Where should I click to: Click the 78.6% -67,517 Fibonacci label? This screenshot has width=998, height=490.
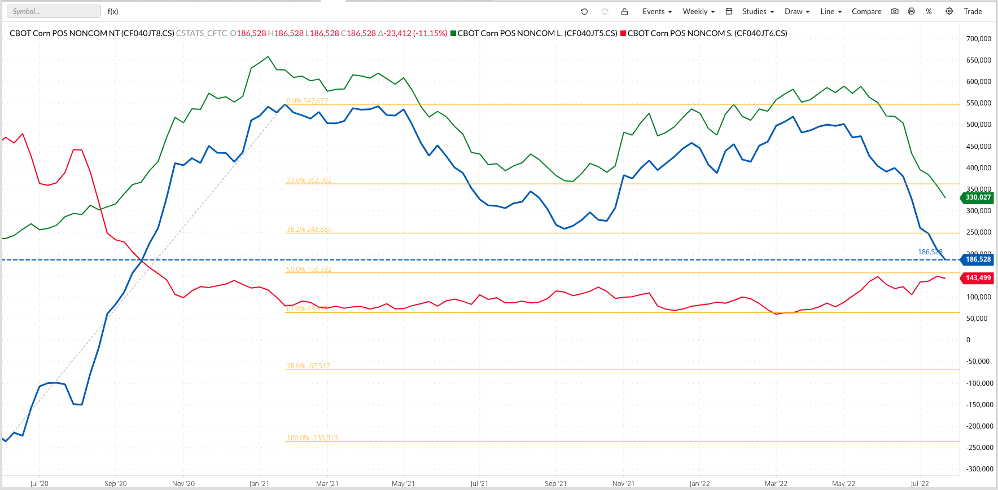(308, 366)
